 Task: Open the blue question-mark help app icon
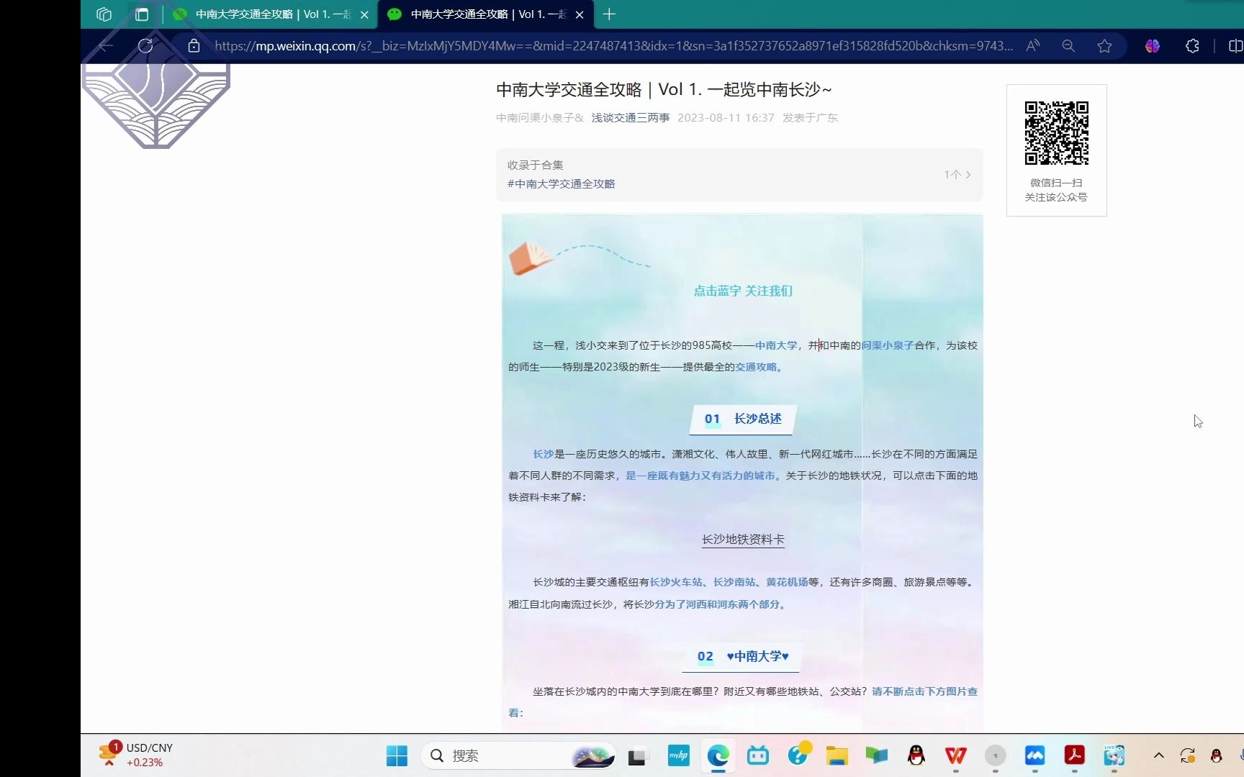[798, 755]
